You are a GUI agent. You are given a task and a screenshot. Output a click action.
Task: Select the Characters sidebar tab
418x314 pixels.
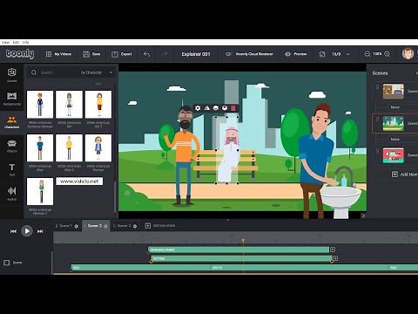(11, 122)
